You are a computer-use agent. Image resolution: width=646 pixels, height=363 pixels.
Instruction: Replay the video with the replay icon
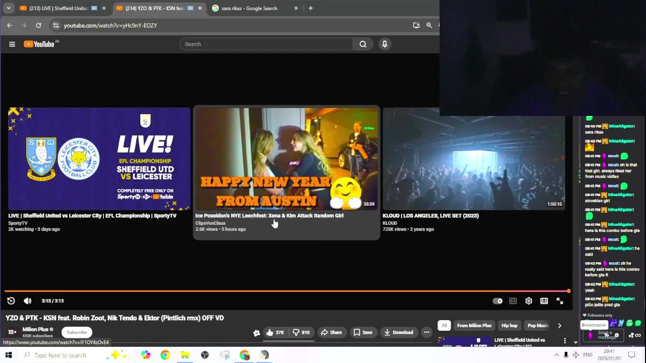pos(11,300)
